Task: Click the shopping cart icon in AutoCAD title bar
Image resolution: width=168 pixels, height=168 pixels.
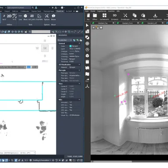Action: tap(52, 7)
